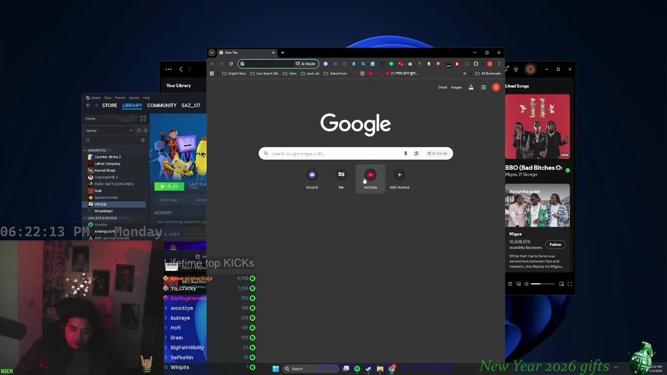Open the Icon Search Site bookmark folder
The width and height of the screenshot is (667, 375).
(x=264, y=73)
